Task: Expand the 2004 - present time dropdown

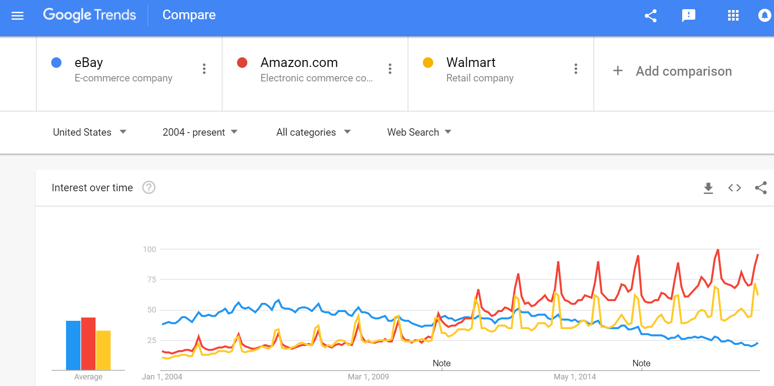Action: [200, 132]
